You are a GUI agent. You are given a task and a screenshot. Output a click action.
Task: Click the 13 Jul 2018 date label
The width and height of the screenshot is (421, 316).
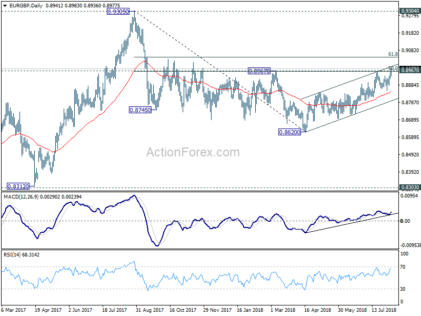tap(384, 310)
